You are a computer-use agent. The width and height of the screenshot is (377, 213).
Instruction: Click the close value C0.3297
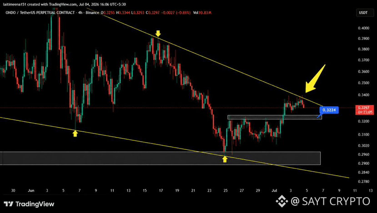tap(153, 12)
